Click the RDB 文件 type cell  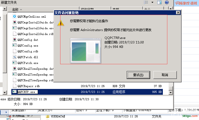pos(119,86)
